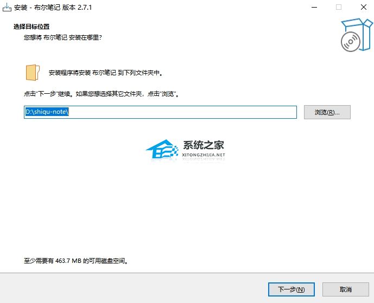Click the installer download icon in title bar
Screen dimensions: 374x303
tap(7, 8)
